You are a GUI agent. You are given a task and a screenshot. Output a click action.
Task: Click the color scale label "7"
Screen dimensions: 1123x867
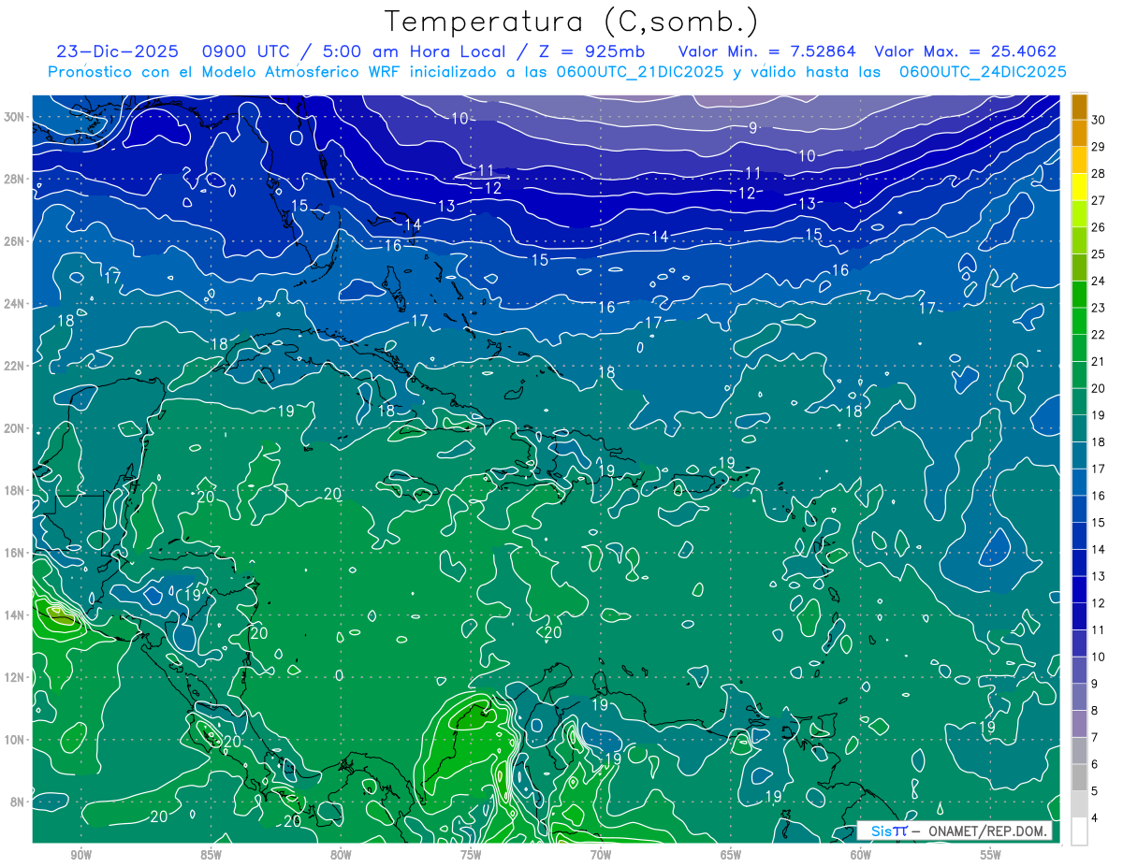tap(1097, 737)
